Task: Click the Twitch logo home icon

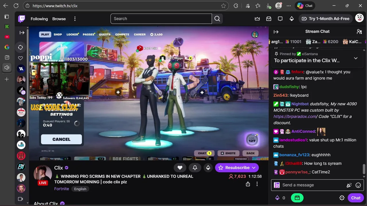Action: pos(22,19)
